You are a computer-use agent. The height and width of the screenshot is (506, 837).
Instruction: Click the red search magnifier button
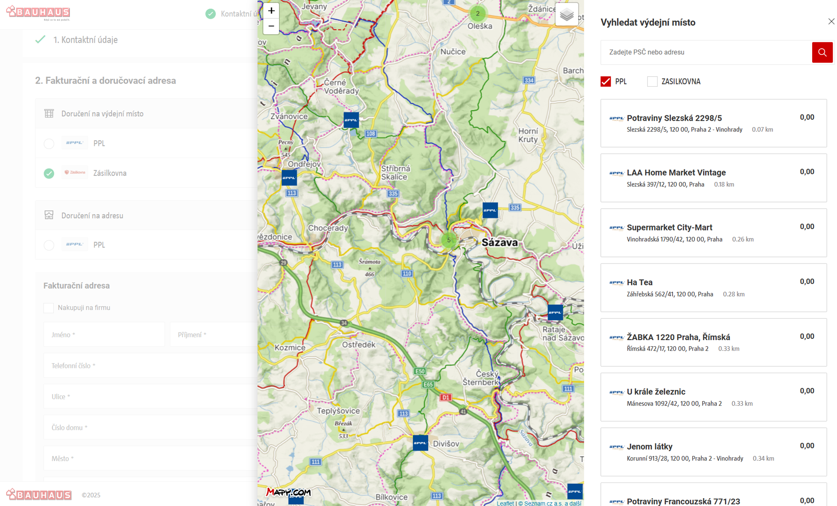(822, 52)
